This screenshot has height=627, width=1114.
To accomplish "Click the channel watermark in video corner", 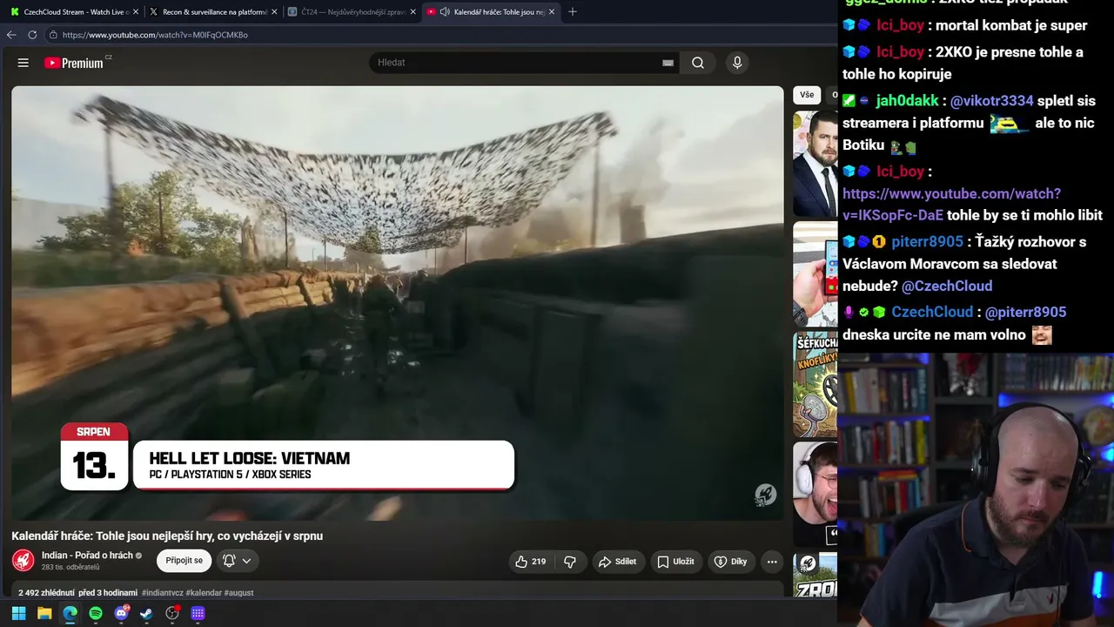I will point(765,495).
